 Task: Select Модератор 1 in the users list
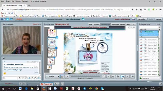(x=149, y=32)
